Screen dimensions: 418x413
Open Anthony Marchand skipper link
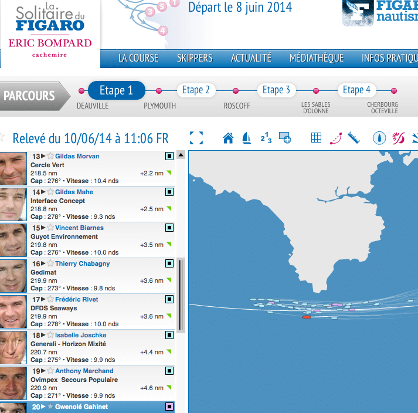click(84, 371)
